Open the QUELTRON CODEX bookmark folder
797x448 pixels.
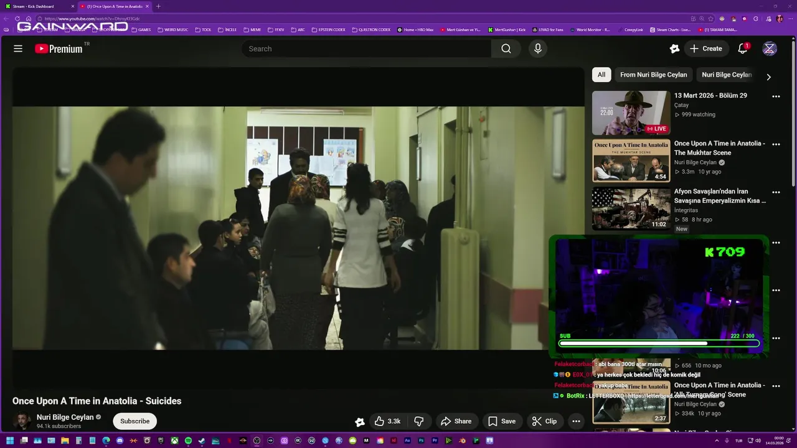point(372,30)
